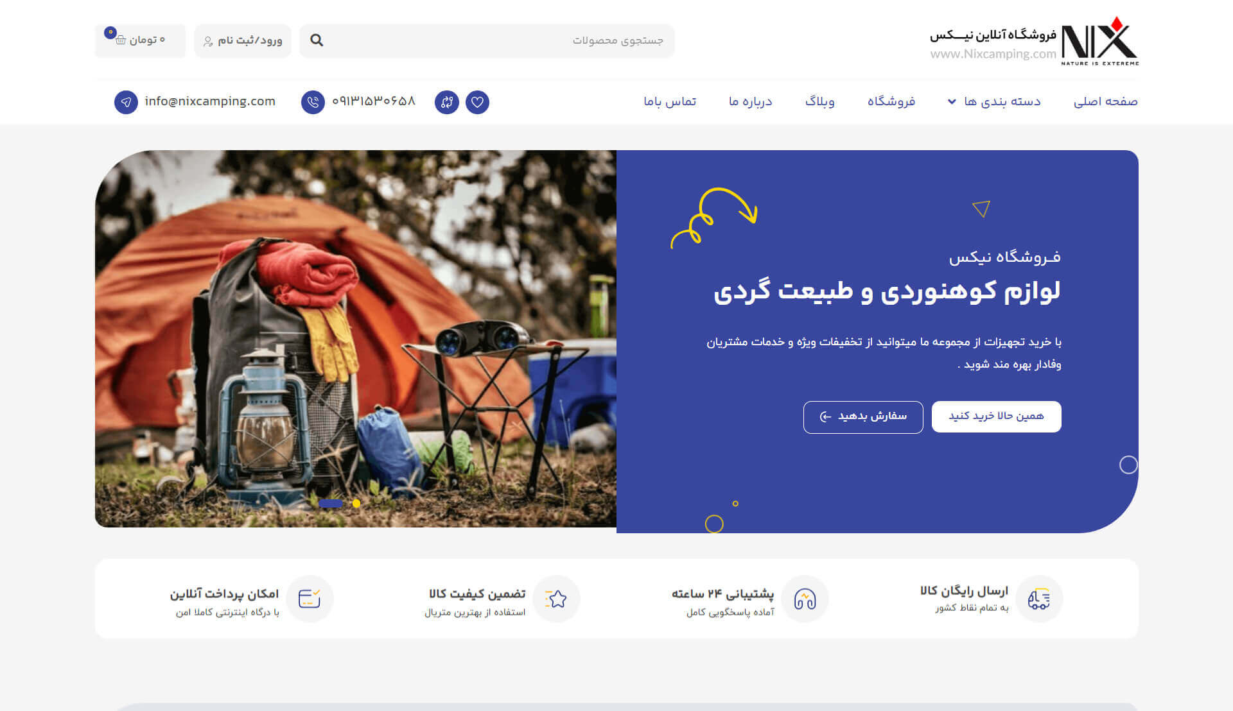
Task: Click the همین حالا خرید کنید button
Action: tap(996, 416)
